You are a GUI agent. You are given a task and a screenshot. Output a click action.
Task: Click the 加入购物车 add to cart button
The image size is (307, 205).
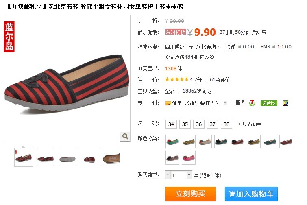click(x=251, y=194)
